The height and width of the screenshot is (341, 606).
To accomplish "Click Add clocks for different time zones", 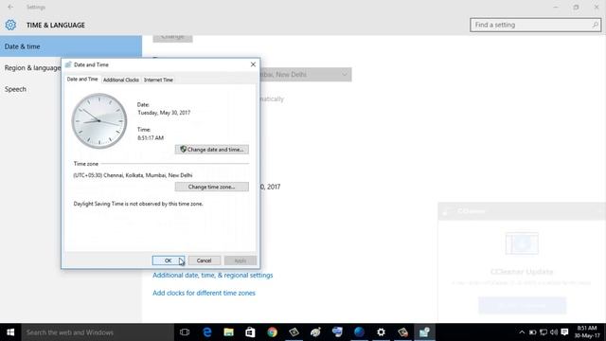I will [x=204, y=293].
